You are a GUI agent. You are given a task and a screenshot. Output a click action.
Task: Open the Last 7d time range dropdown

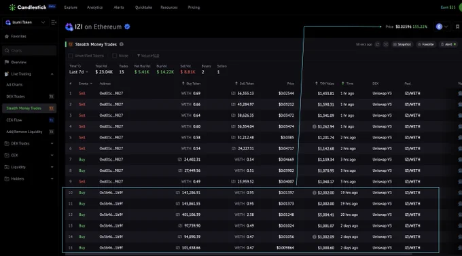coord(79,72)
